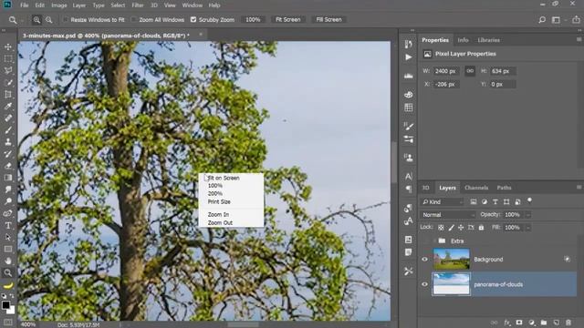The width and height of the screenshot is (584, 328).
Task: Hide the Background layer eye
Action: click(424, 259)
